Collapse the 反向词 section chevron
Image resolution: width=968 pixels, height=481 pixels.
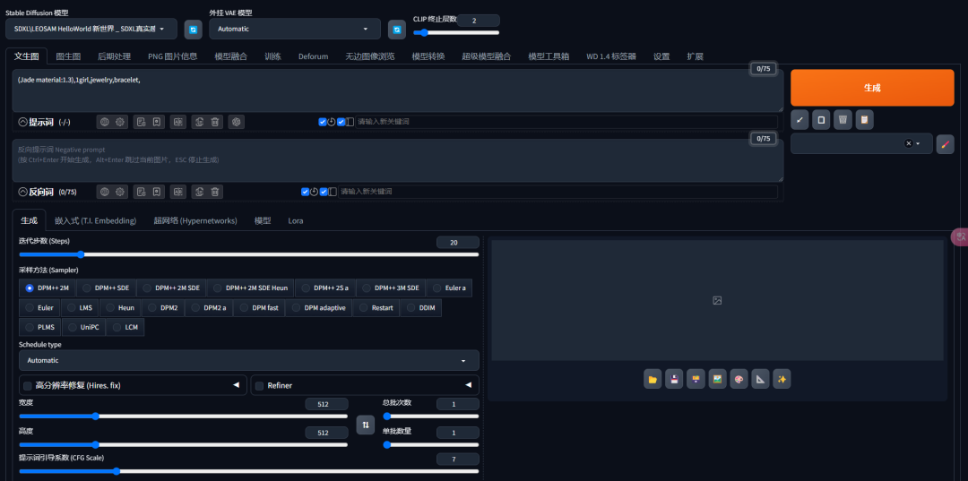click(22, 192)
